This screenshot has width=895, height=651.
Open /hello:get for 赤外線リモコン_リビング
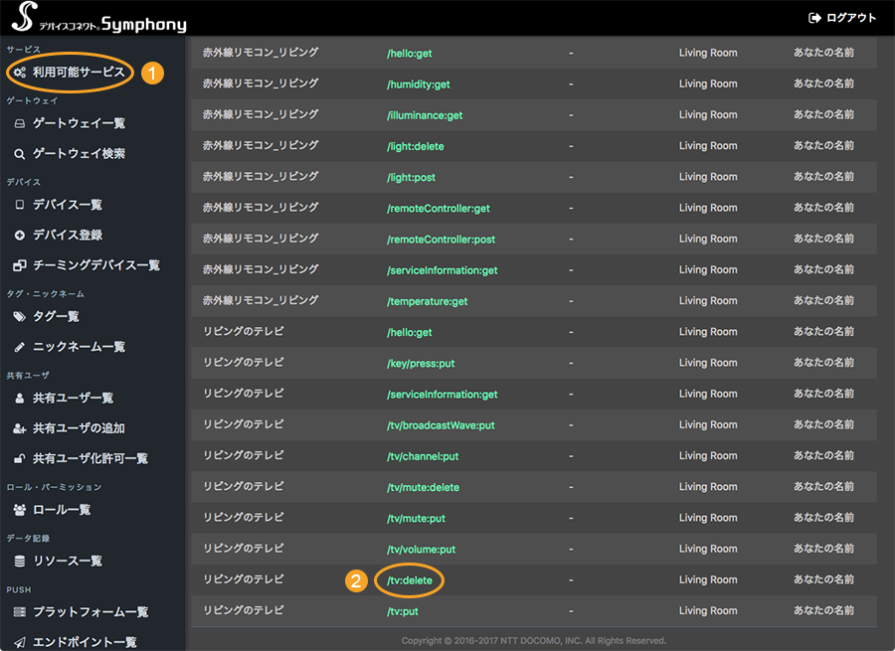coord(410,54)
